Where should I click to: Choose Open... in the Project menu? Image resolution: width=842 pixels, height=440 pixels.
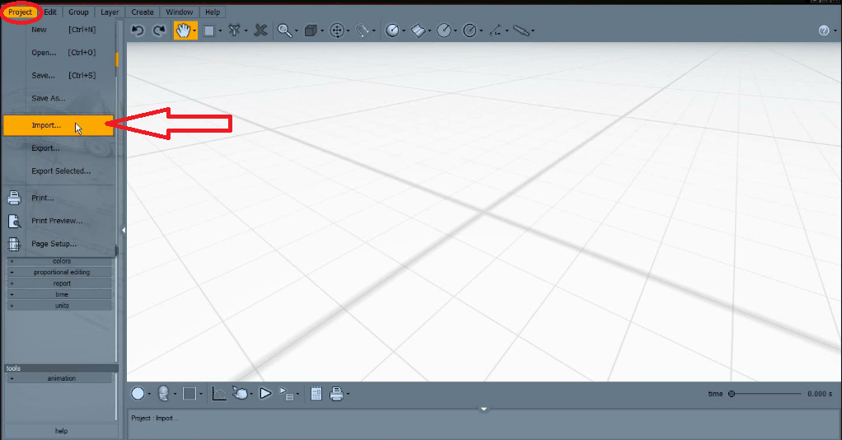[58, 52]
